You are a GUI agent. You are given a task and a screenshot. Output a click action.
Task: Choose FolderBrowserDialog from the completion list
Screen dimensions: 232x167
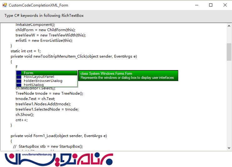[47, 81]
